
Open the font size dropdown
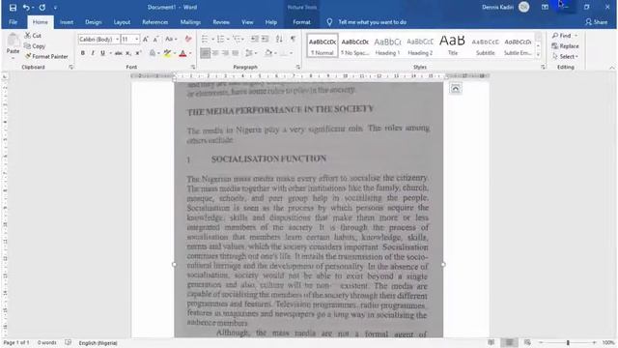(x=137, y=39)
